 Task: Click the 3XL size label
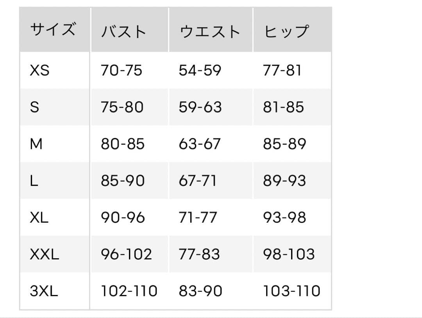pyautogui.click(x=44, y=291)
